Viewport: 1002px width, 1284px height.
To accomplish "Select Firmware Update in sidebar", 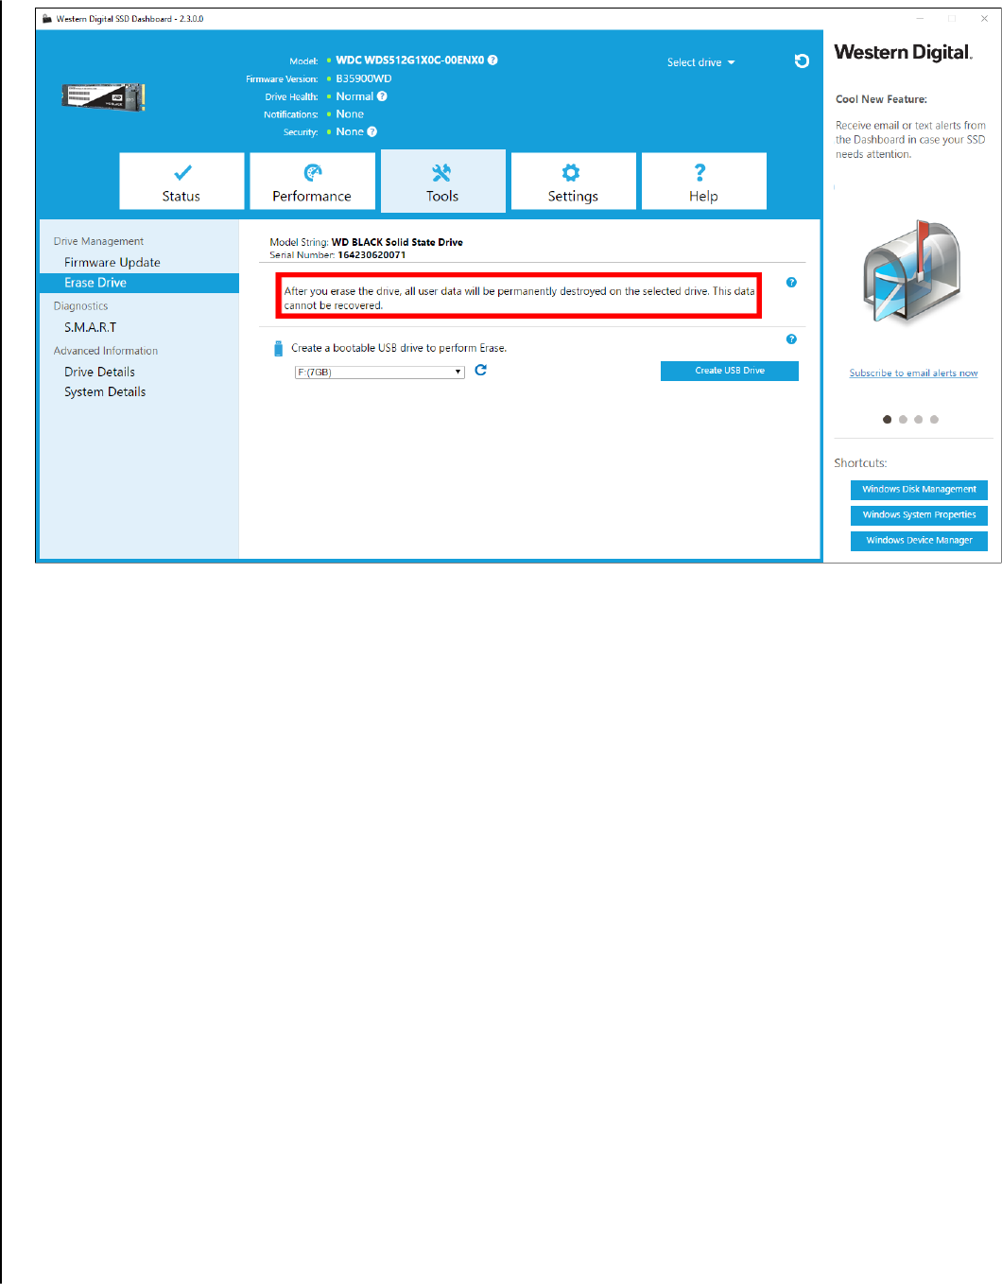I will [x=112, y=263].
